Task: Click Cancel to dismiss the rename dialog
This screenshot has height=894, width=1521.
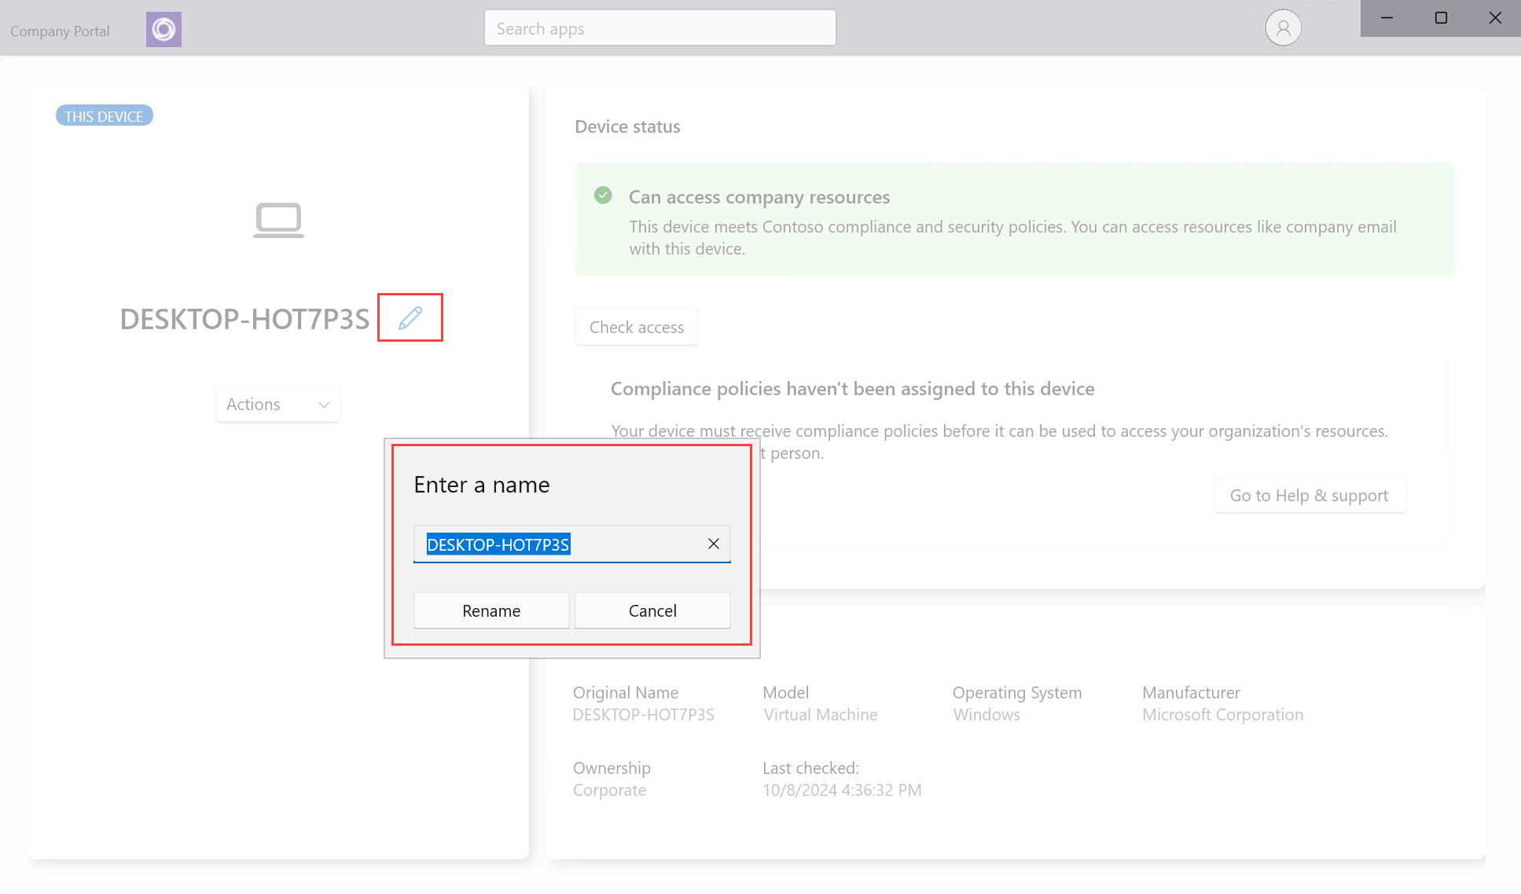Action: pos(652,610)
